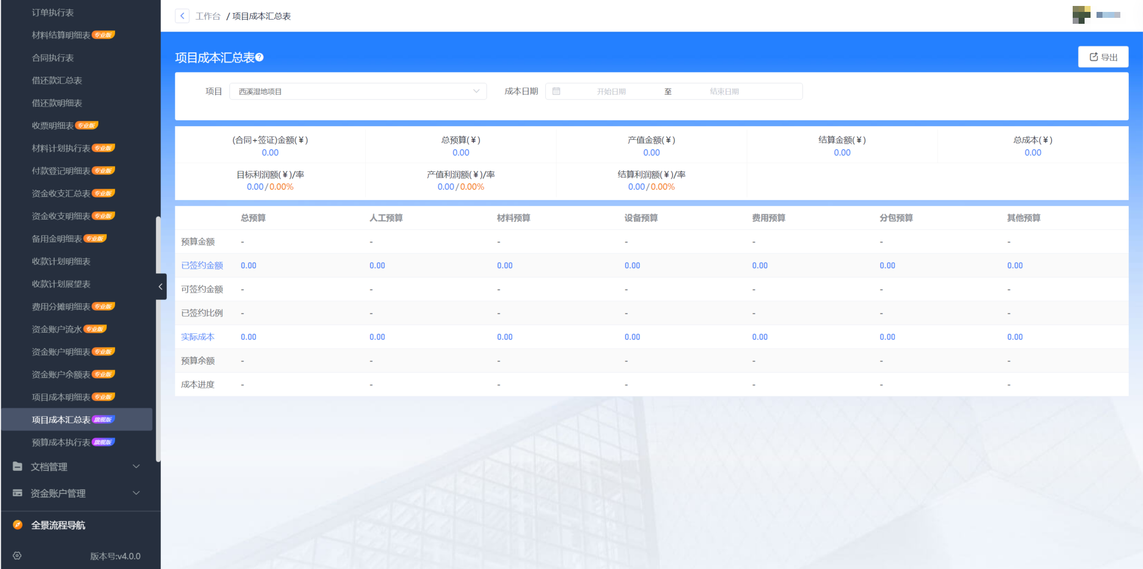Open 预算成本执行表 in the sidebar
1143x569 pixels.
pyautogui.click(x=61, y=442)
